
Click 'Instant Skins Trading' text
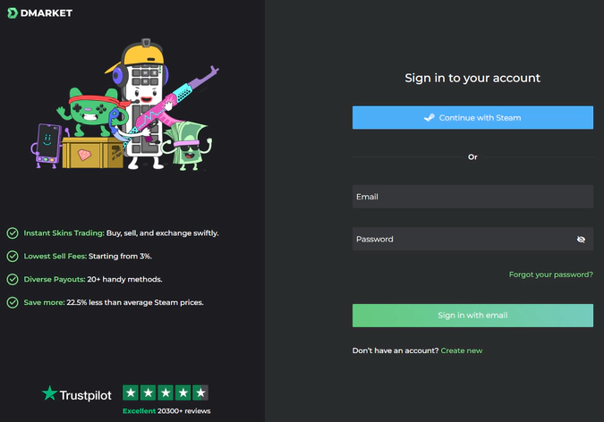pos(64,233)
